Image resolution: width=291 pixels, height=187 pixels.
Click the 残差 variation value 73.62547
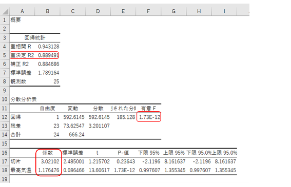click(74, 126)
